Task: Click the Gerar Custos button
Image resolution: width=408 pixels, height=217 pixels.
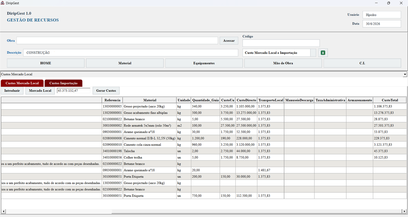Action: pyautogui.click(x=106, y=91)
